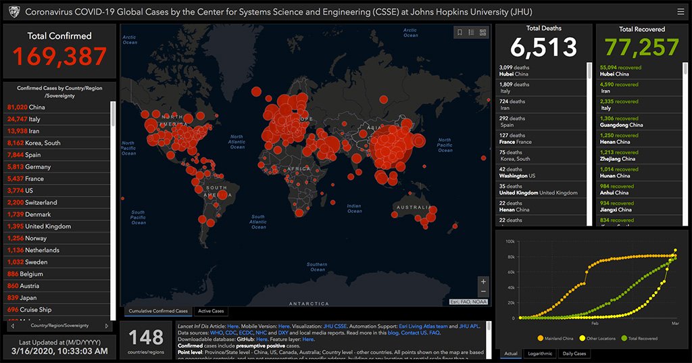Click the country list scrollbar
This screenshot has height=363, width=692.
coord(113,114)
